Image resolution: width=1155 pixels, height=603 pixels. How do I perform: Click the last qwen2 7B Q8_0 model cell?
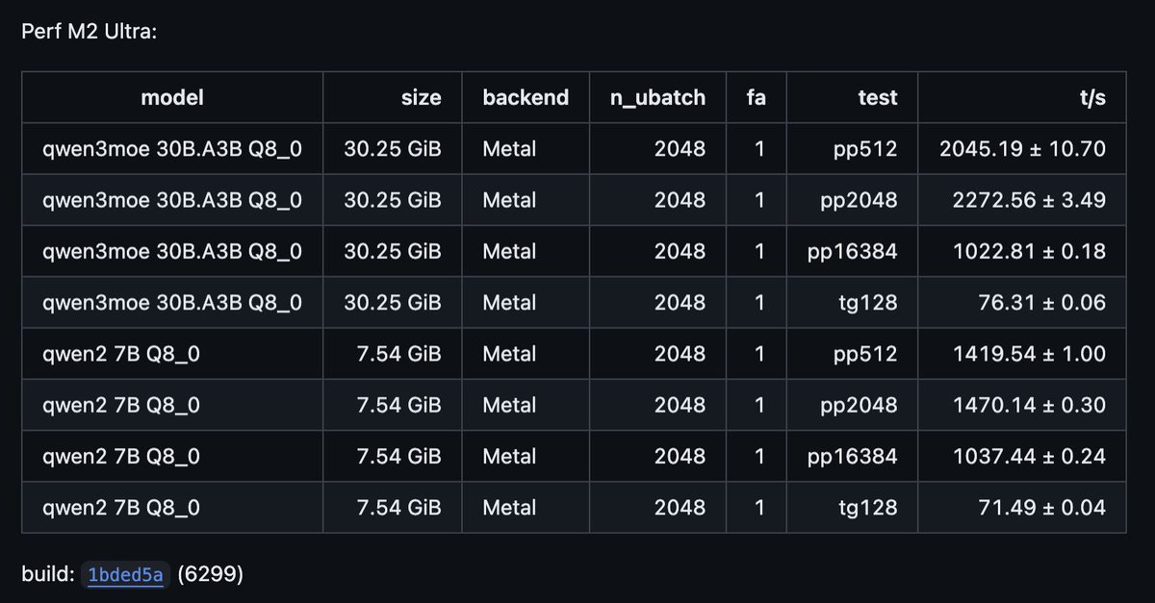coord(121,508)
